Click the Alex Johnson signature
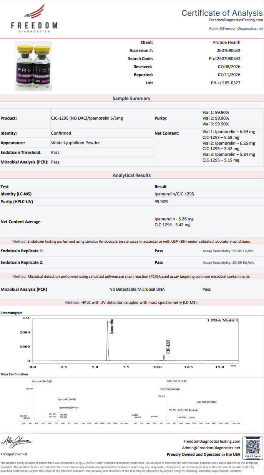The height and width of the screenshot is (475, 264). click(x=17, y=442)
